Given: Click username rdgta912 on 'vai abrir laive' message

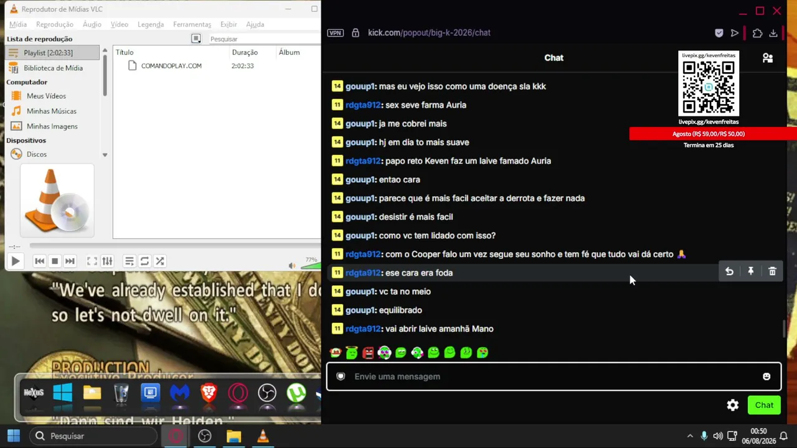Looking at the screenshot, I should point(363,329).
